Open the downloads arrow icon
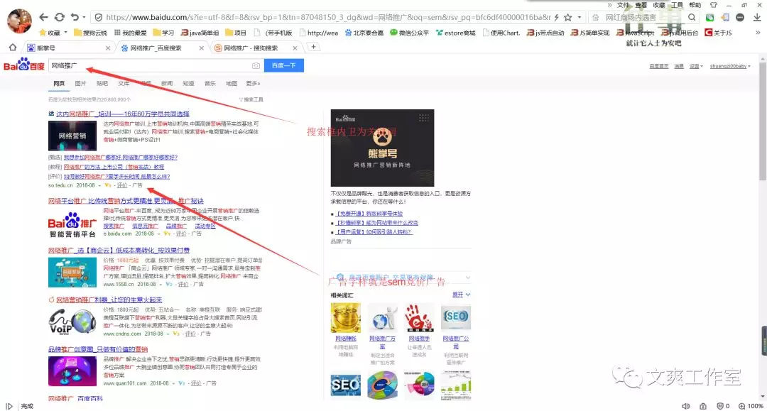 point(757,18)
